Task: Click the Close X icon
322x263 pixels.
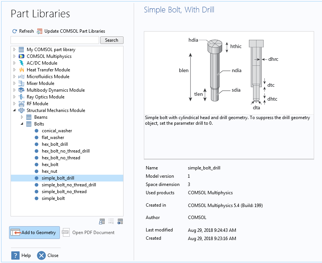Action: tap(41, 255)
